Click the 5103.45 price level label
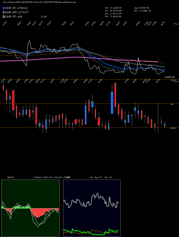Image resolution: width=179 pixels, height=237 pixels. [x=170, y=77]
